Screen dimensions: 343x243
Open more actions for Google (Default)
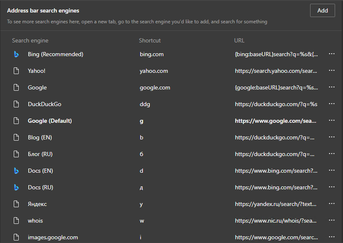[x=332, y=120]
